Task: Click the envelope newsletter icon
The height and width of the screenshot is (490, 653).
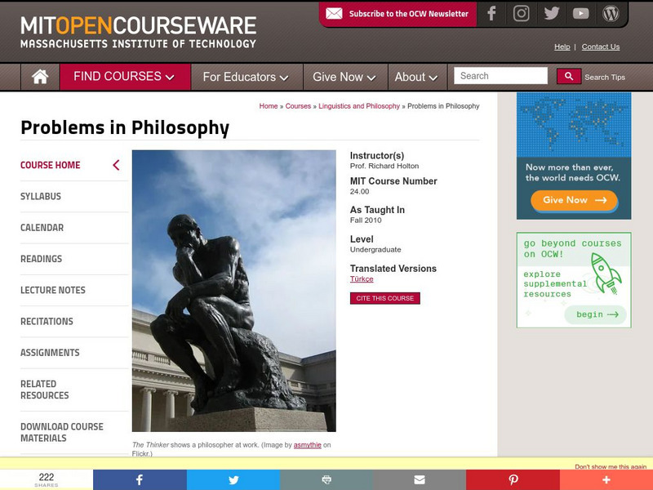Action: click(x=334, y=14)
